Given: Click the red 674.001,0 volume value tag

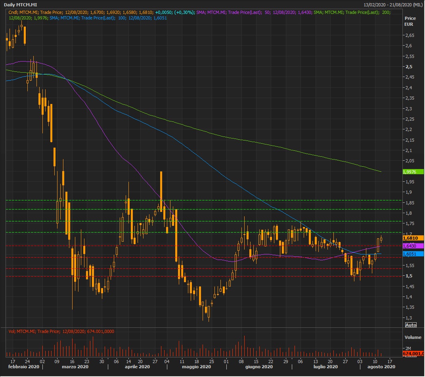Looking at the screenshot, I should pyautogui.click(x=413, y=354).
